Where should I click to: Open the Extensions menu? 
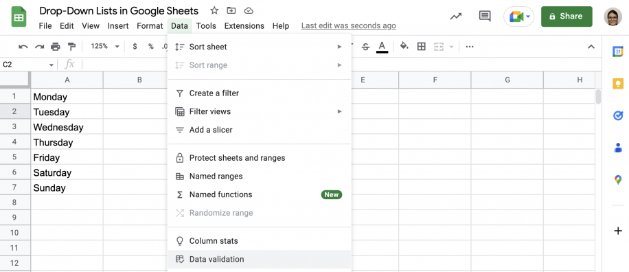(x=244, y=26)
